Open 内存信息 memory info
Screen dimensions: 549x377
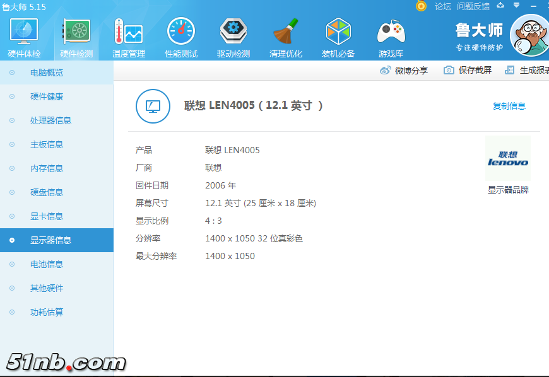click(x=57, y=168)
